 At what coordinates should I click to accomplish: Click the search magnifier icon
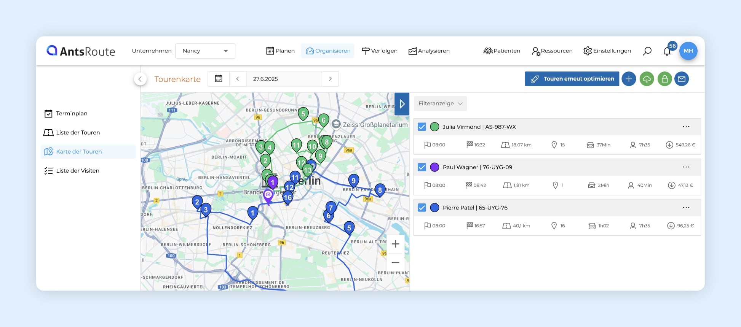point(647,51)
